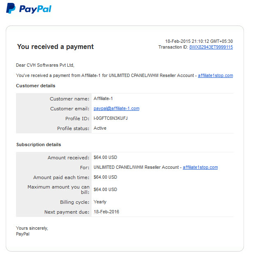Click the PayPal double-P logo icon
The height and width of the screenshot is (261, 253).
[11, 8]
